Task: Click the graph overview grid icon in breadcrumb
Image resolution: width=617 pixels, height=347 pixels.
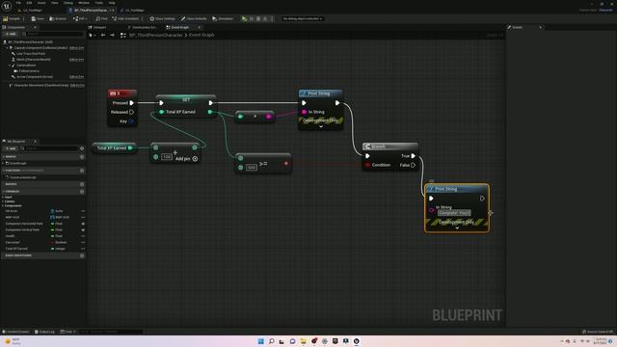Action: [122, 35]
